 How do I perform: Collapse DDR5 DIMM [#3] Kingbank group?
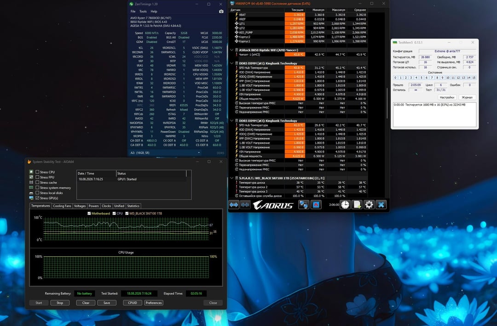(x=231, y=121)
